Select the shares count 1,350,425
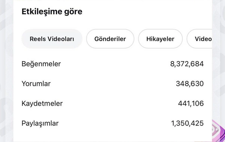Image resolution: width=225 pixels, height=142 pixels. [187, 123]
